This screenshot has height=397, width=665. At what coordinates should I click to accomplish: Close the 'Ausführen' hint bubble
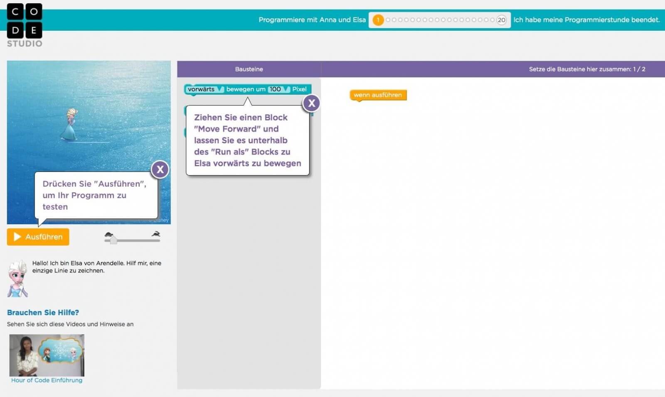(160, 169)
